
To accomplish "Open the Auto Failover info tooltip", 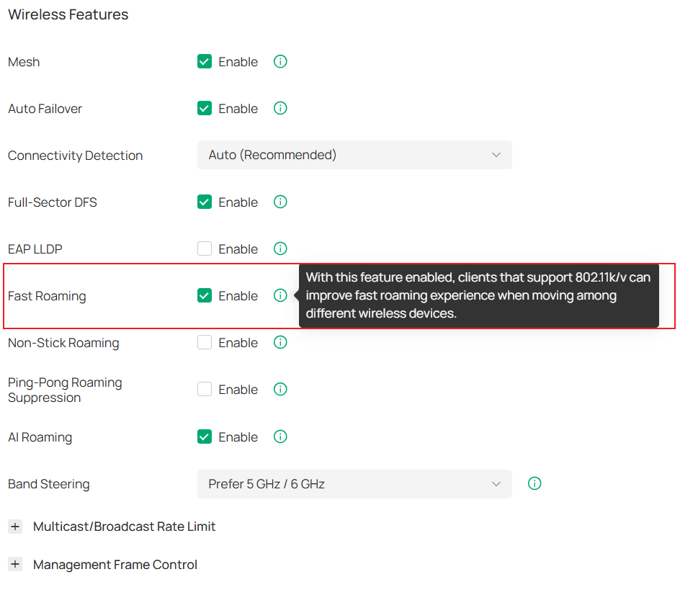I will tap(280, 108).
